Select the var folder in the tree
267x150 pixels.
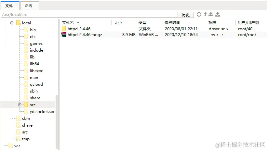(x=17, y=146)
